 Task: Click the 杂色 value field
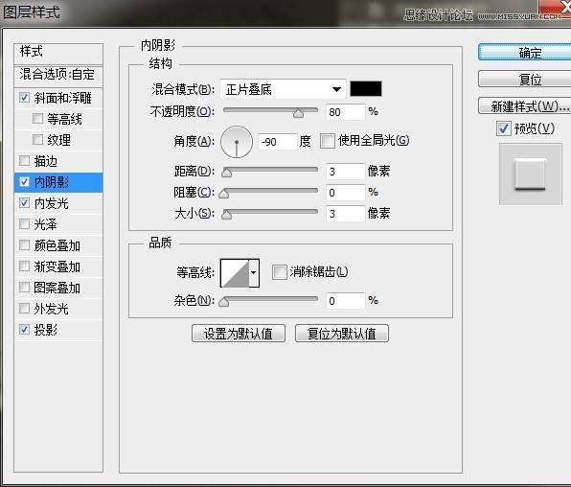point(345,301)
